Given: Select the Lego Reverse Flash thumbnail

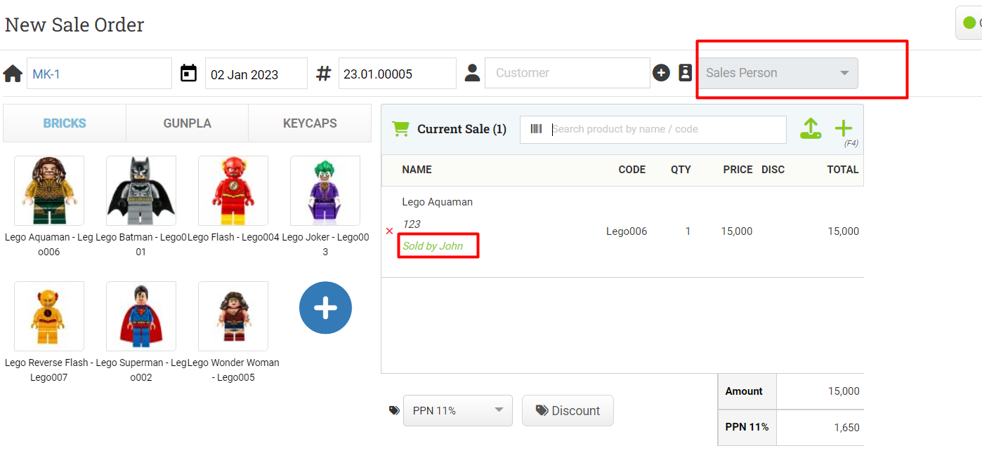Looking at the screenshot, I should tap(49, 316).
